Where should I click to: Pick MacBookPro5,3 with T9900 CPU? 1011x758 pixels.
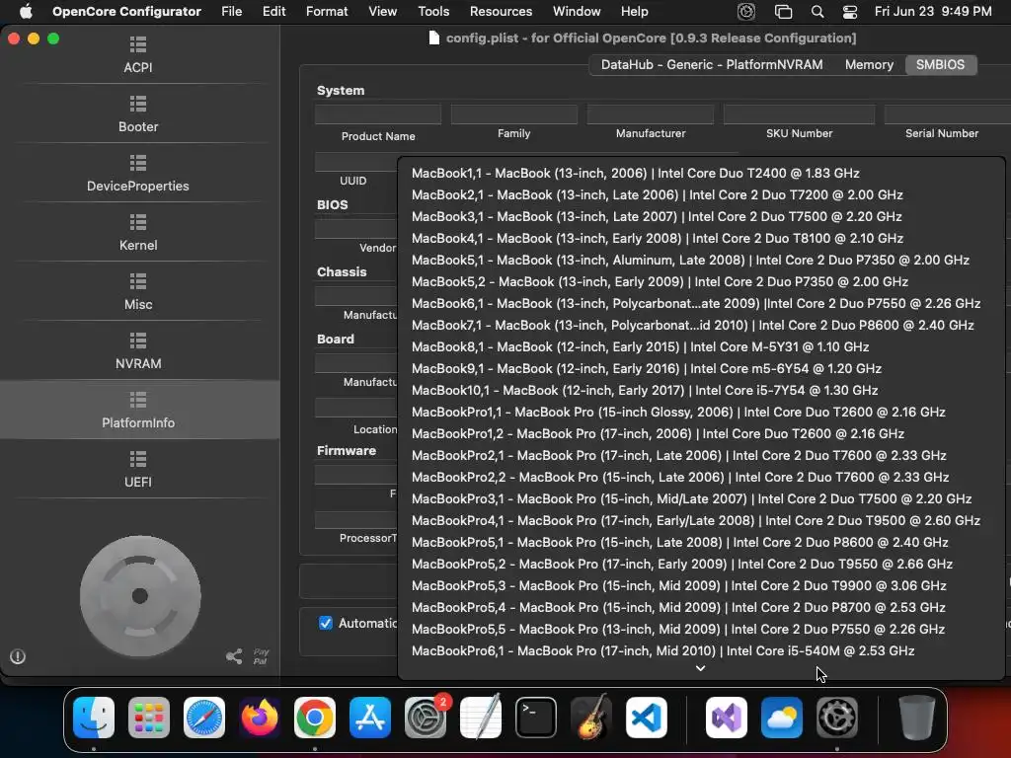702,586
